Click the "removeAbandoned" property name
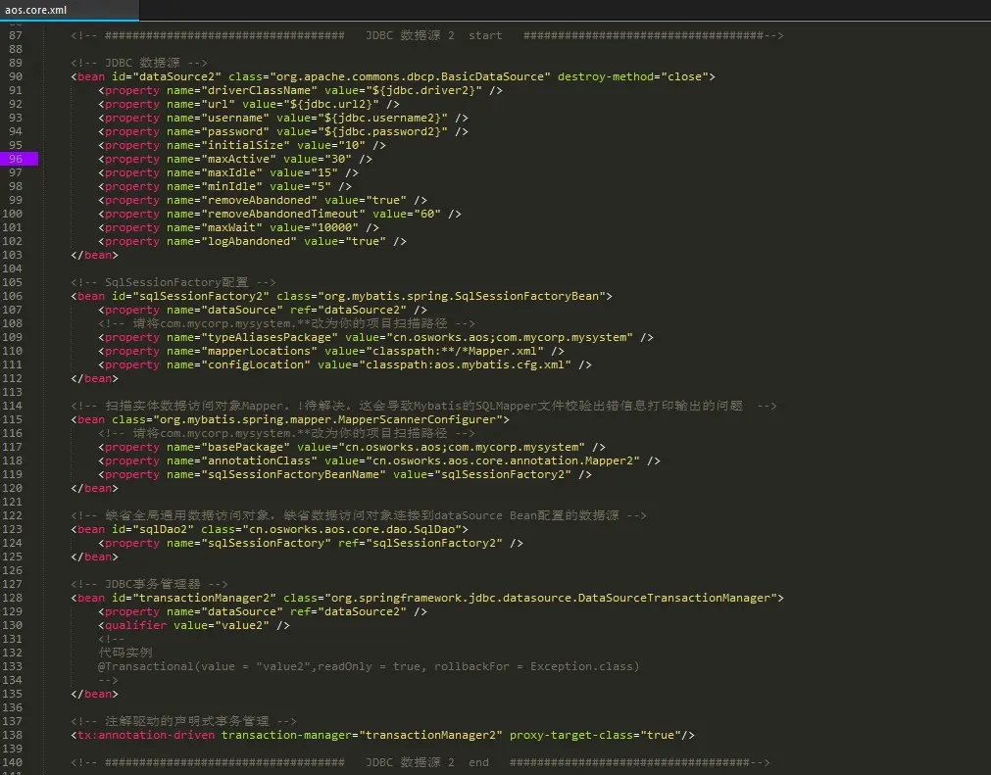This screenshot has width=991, height=775. [x=259, y=200]
